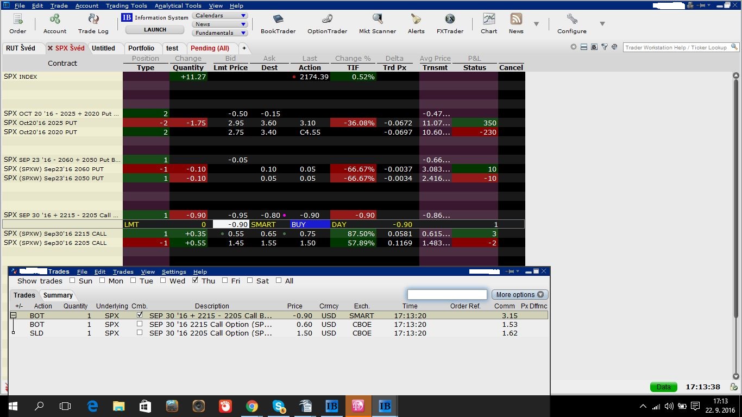
Task: Open Microsoft Edge from the taskbar
Action: pos(92,406)
